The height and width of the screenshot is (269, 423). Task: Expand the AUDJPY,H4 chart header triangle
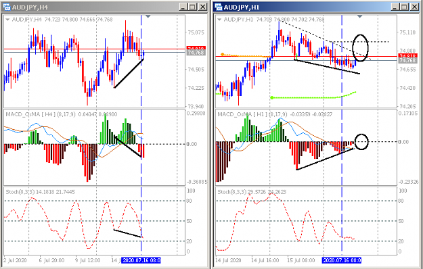tap(8, 20)
